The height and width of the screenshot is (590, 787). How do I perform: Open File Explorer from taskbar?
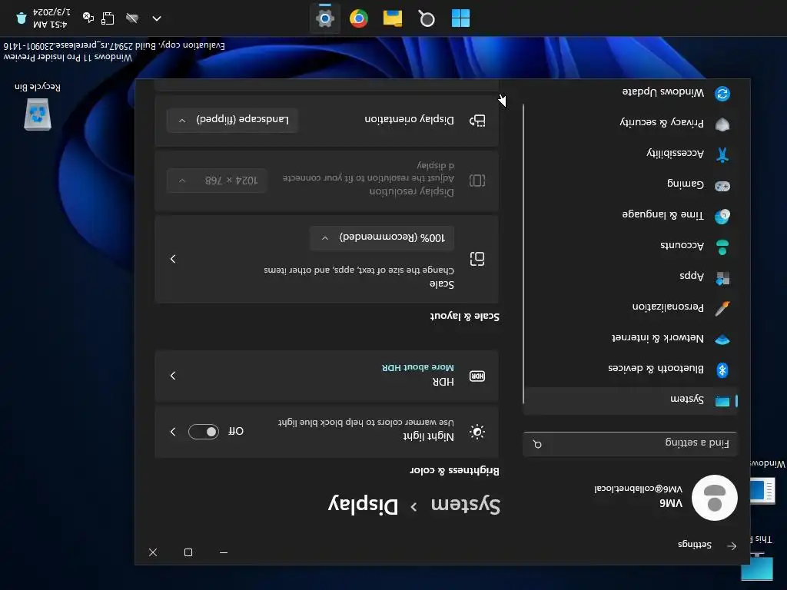(x=393, y=18)
